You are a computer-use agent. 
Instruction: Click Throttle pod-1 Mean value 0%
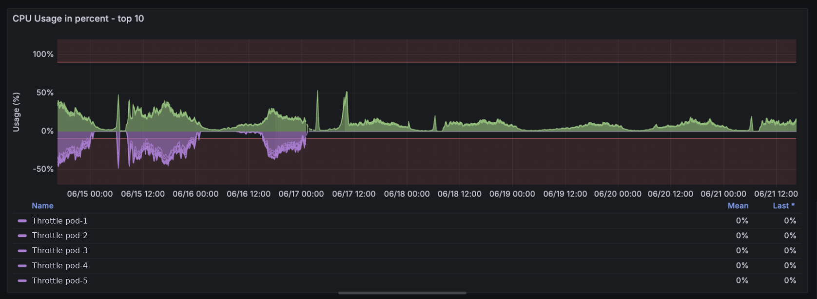pos(742,221)
